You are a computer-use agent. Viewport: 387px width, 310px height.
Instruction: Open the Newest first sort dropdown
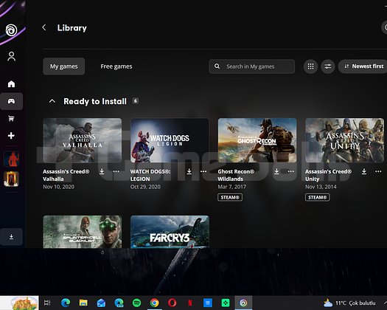point(363,66)
